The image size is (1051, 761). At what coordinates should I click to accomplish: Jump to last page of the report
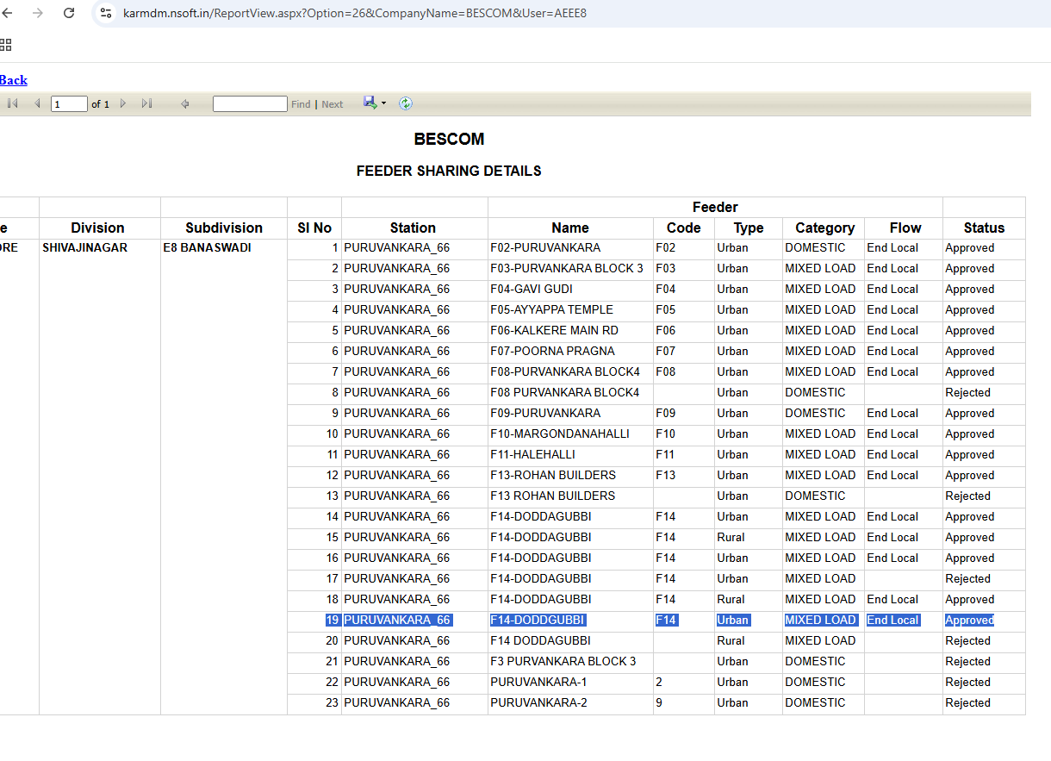click(x=146, y=103)
